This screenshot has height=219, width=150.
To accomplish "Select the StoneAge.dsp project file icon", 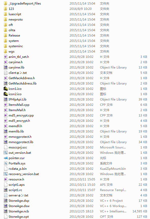I will (x=5, y=201).
